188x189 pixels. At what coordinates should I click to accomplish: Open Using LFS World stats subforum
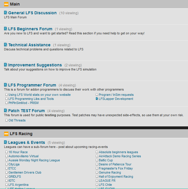point(40,95)
